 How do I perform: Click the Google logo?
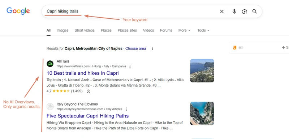coord(18,11)
